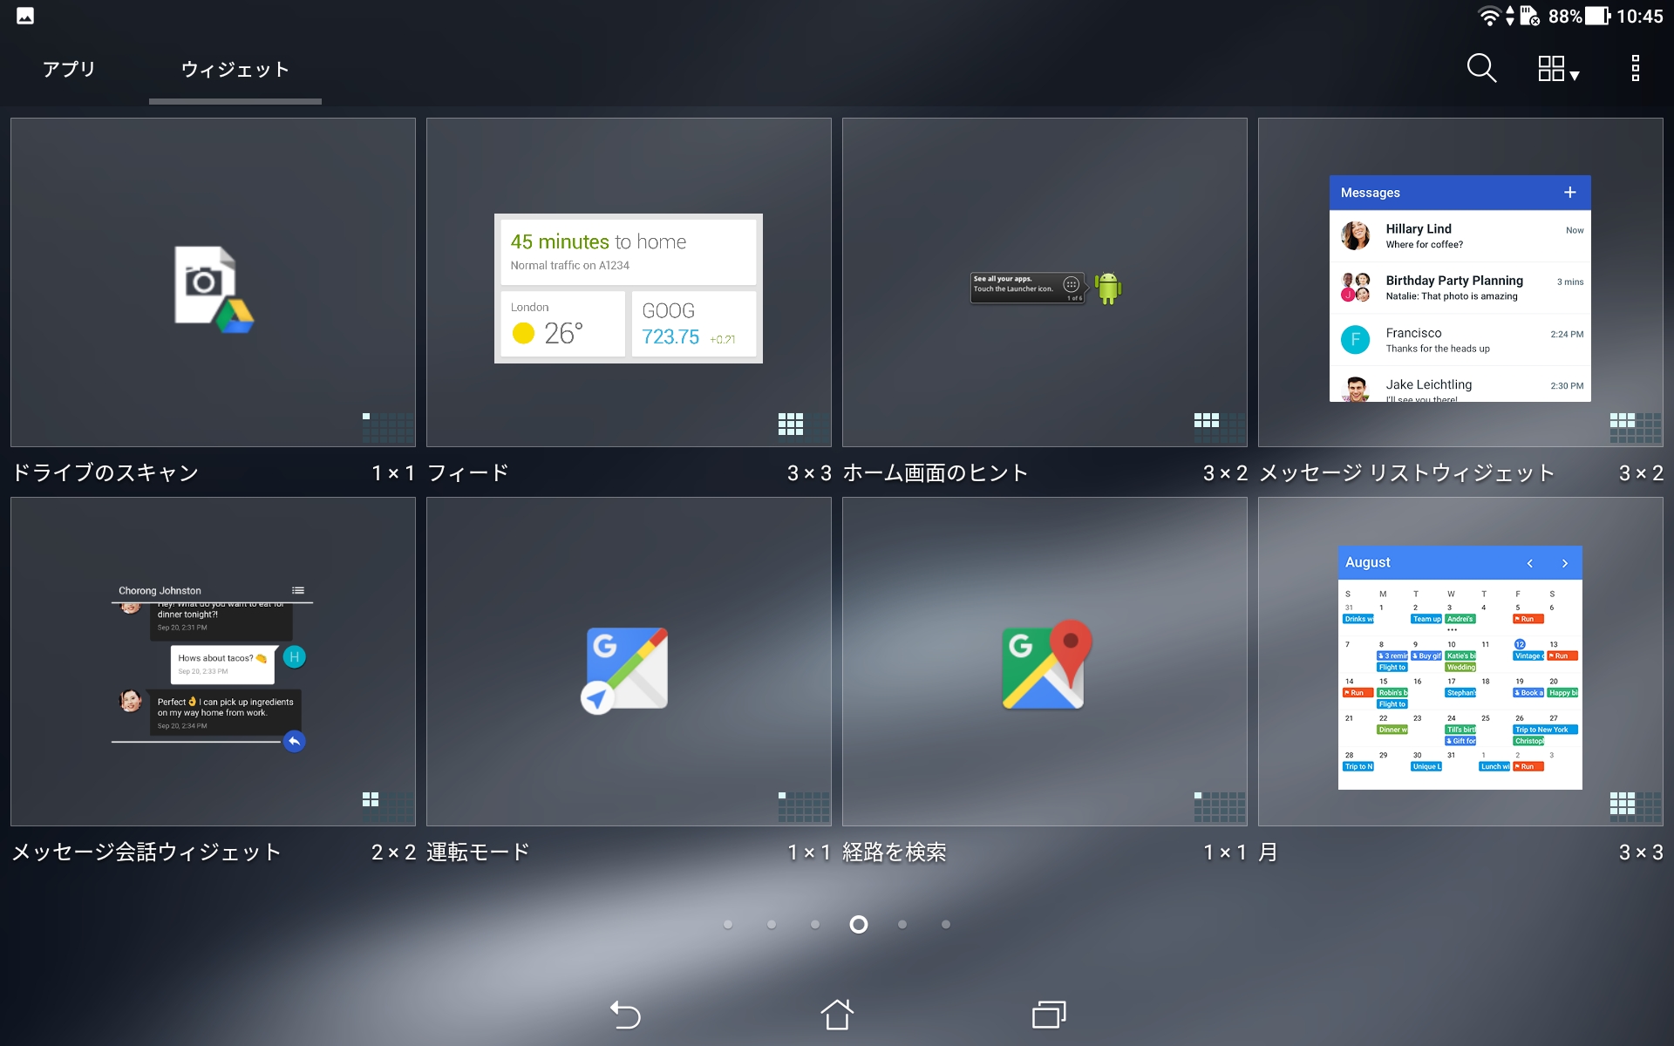Screen dimensions: 1674x1046
Task: Tap the battery status icon
Action: tap(1597, 16)
